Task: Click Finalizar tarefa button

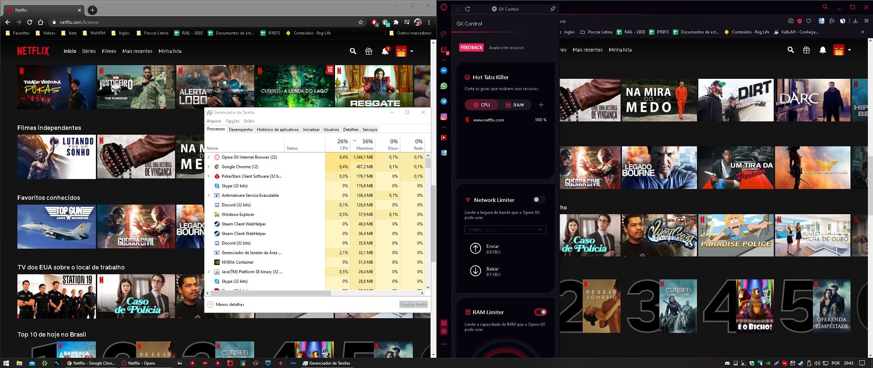Action: click(413, 305)
